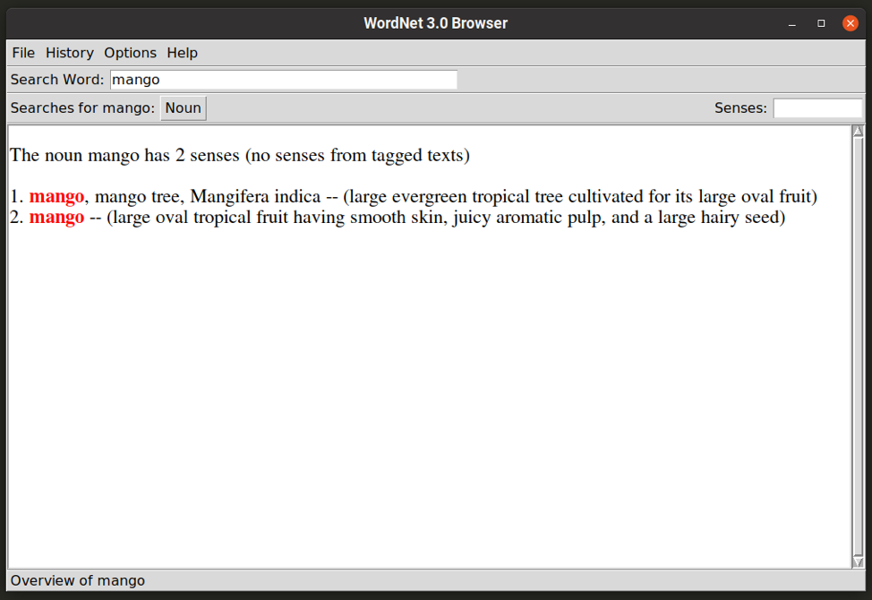Click red 'mango' in sense 1
The height and width of the screenshot is (600, 872).
56,196
